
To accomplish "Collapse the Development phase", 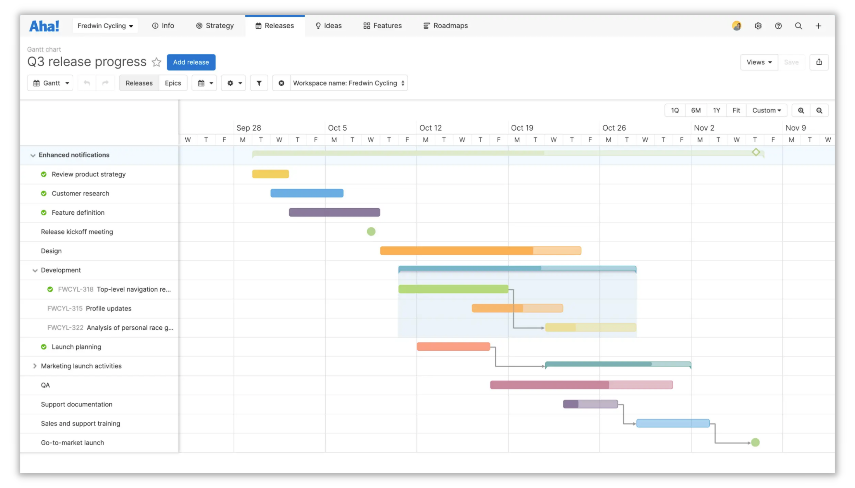I will [x=35, y=271].
